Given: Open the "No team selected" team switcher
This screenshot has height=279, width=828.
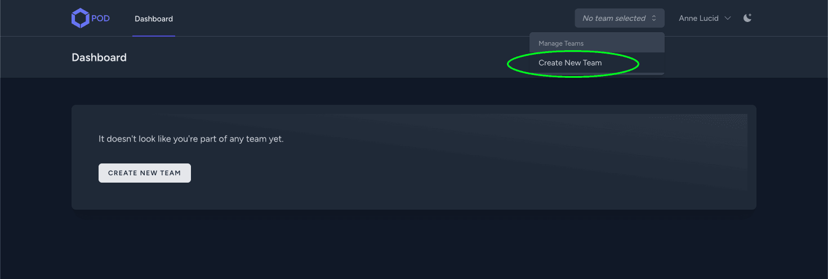Looking at the screenshot, I should [619, 18].
